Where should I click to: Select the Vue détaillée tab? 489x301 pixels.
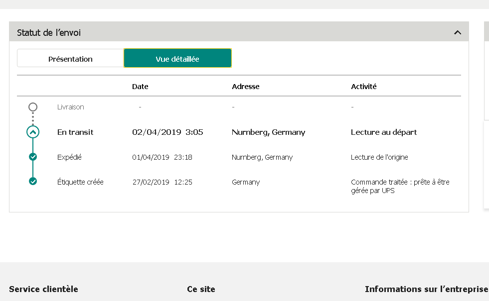(177, 58)
